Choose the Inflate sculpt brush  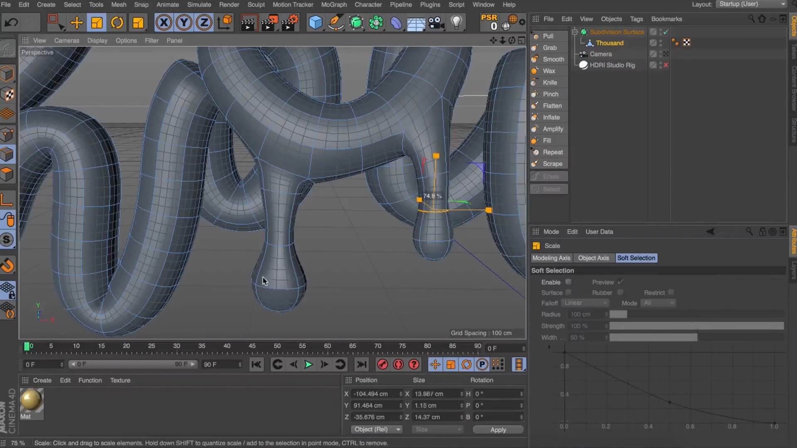coord(551,117)
